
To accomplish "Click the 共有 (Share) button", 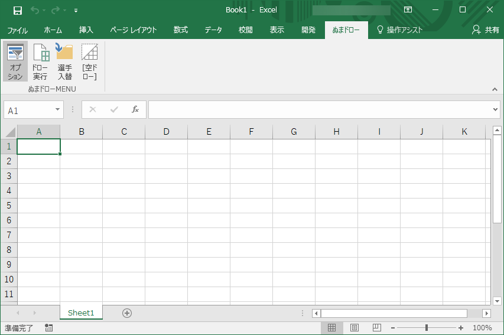I will pos(486,30).
